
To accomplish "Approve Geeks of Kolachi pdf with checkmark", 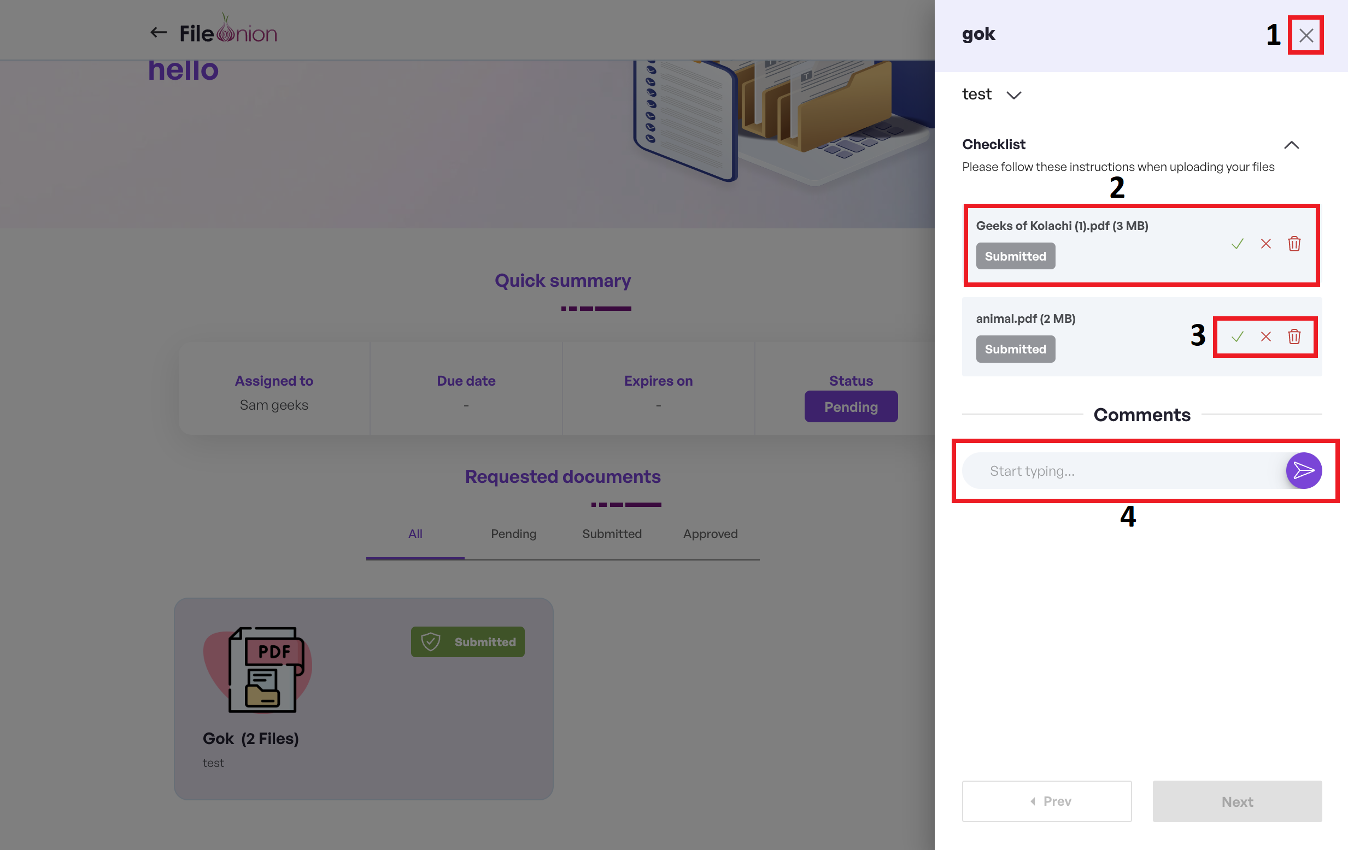I will coord(1237,244).
